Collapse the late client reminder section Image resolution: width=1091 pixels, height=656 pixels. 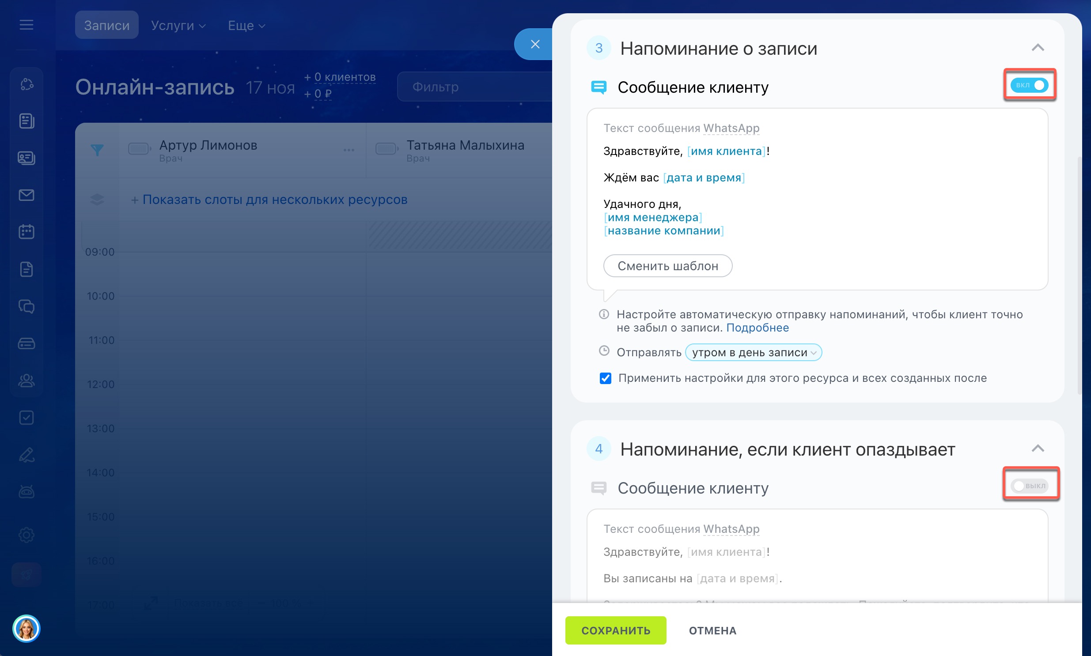[x=1038, y=449]
